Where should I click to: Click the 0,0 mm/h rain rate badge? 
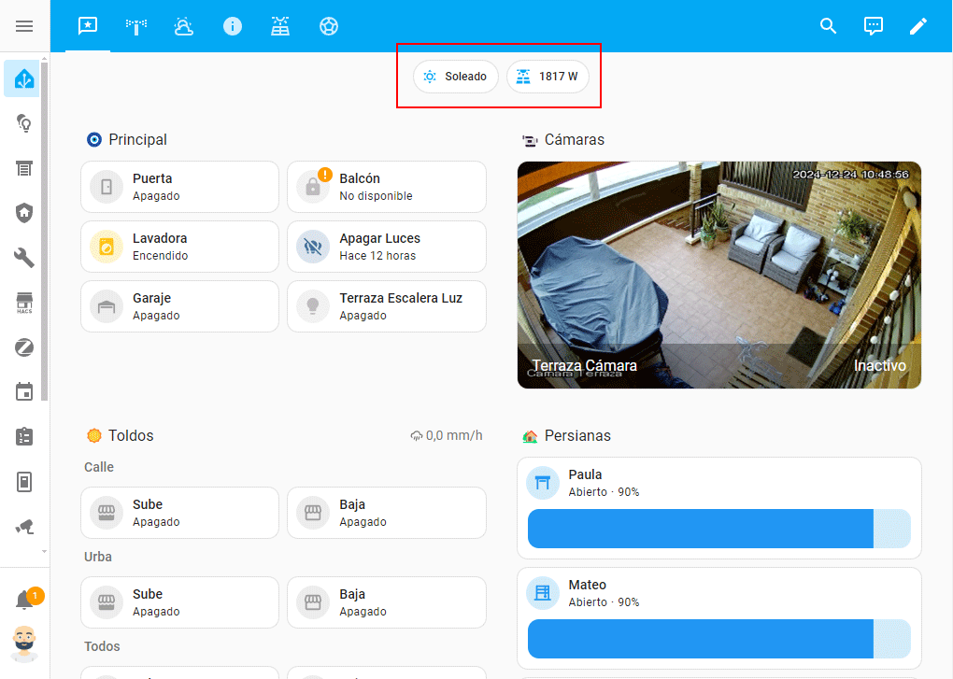tap(447, 435)
